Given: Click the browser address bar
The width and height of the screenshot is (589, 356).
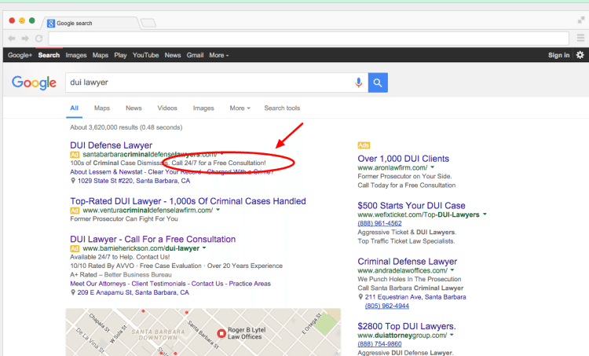Looking at the screenshot, I should (309, 39).
